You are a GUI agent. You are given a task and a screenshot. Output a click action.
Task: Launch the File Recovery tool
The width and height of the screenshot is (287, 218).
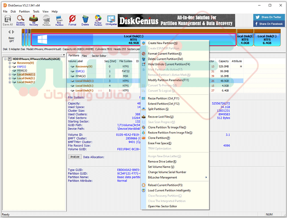point(34,20)
